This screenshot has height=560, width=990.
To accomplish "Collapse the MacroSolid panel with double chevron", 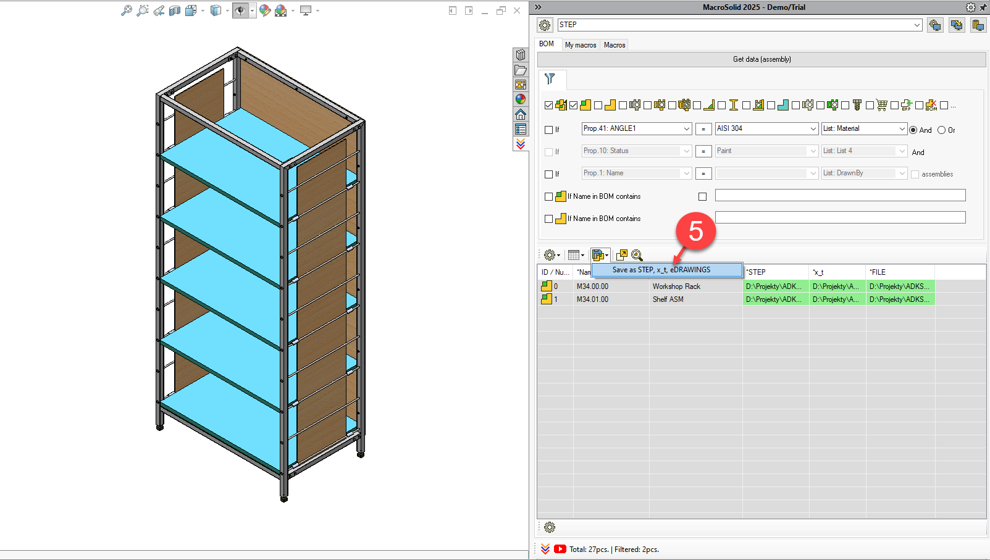I will coord(538,7).
